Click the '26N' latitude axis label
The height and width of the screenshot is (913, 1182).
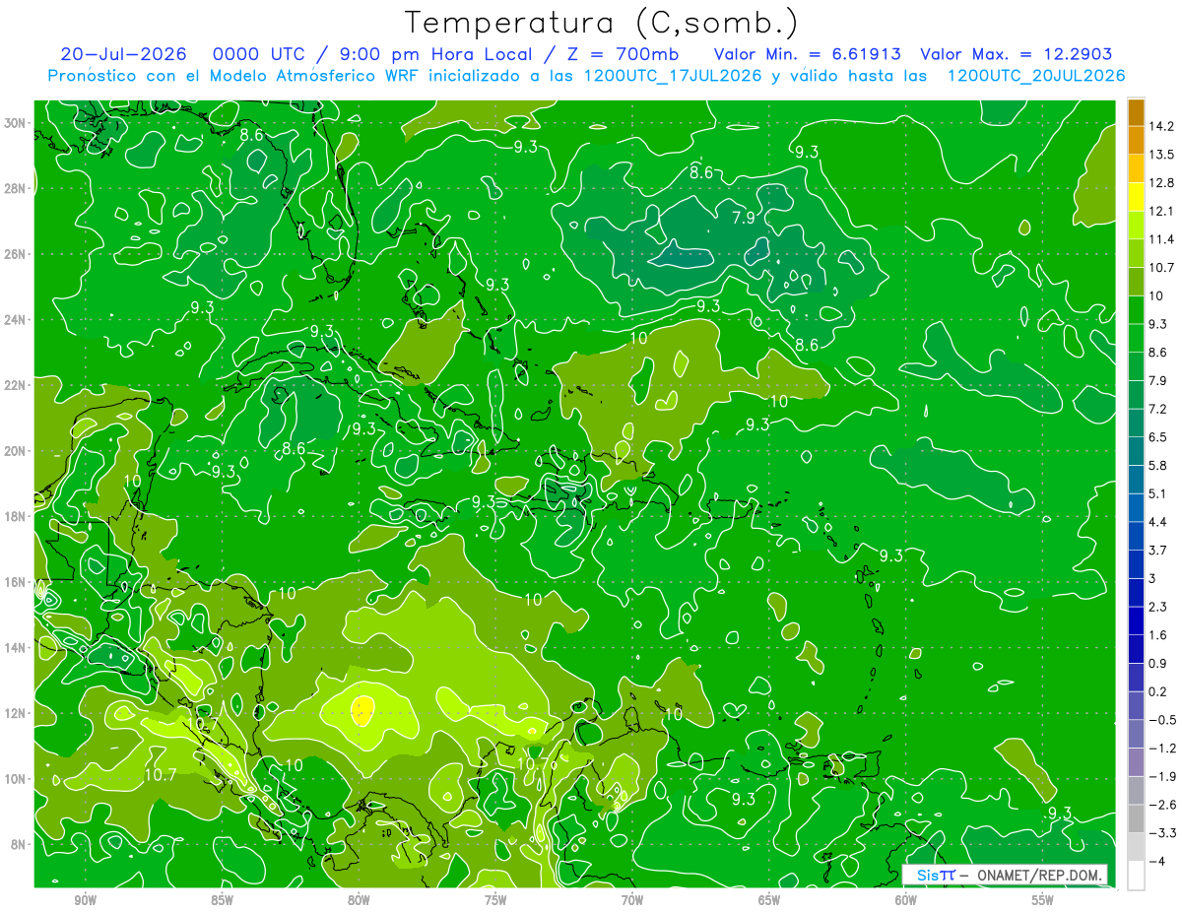15,254
